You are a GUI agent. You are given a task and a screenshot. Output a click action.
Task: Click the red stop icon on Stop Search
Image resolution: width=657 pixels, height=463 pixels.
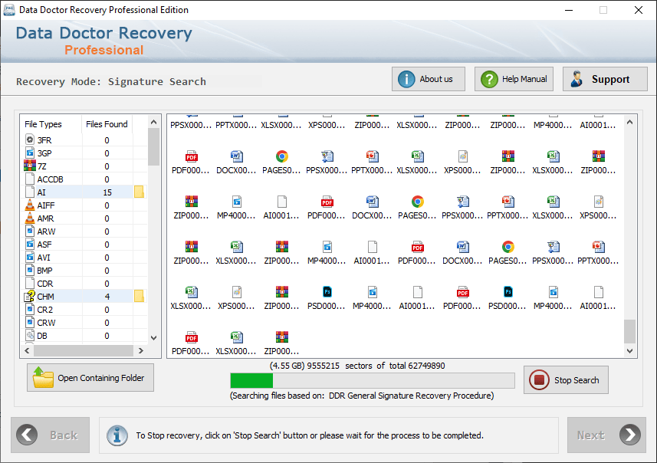pos(539,379)
